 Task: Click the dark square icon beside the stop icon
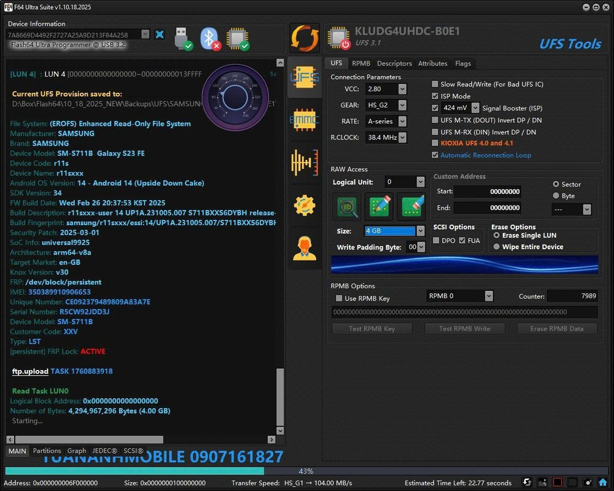[572, 482]
